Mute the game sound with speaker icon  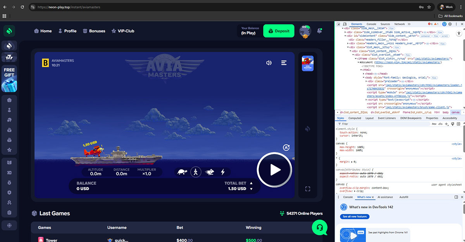coord(269,63)
